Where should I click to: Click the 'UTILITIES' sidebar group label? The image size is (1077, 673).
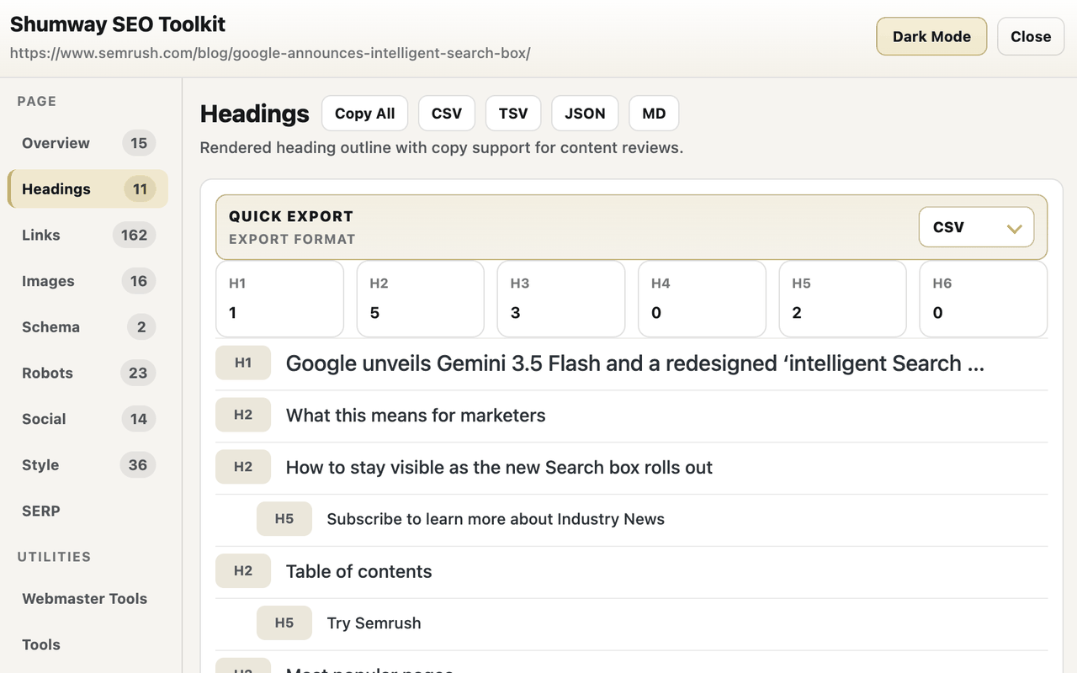pyautogui.click(x=54, y=557)
